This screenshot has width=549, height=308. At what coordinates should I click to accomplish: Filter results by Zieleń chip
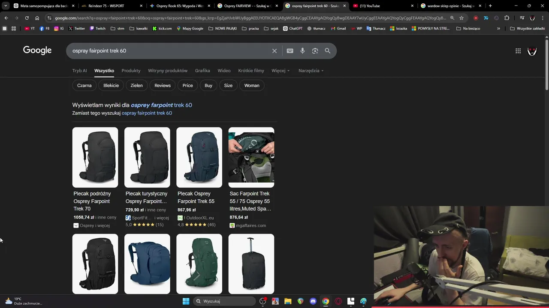[x=136, y=86]
